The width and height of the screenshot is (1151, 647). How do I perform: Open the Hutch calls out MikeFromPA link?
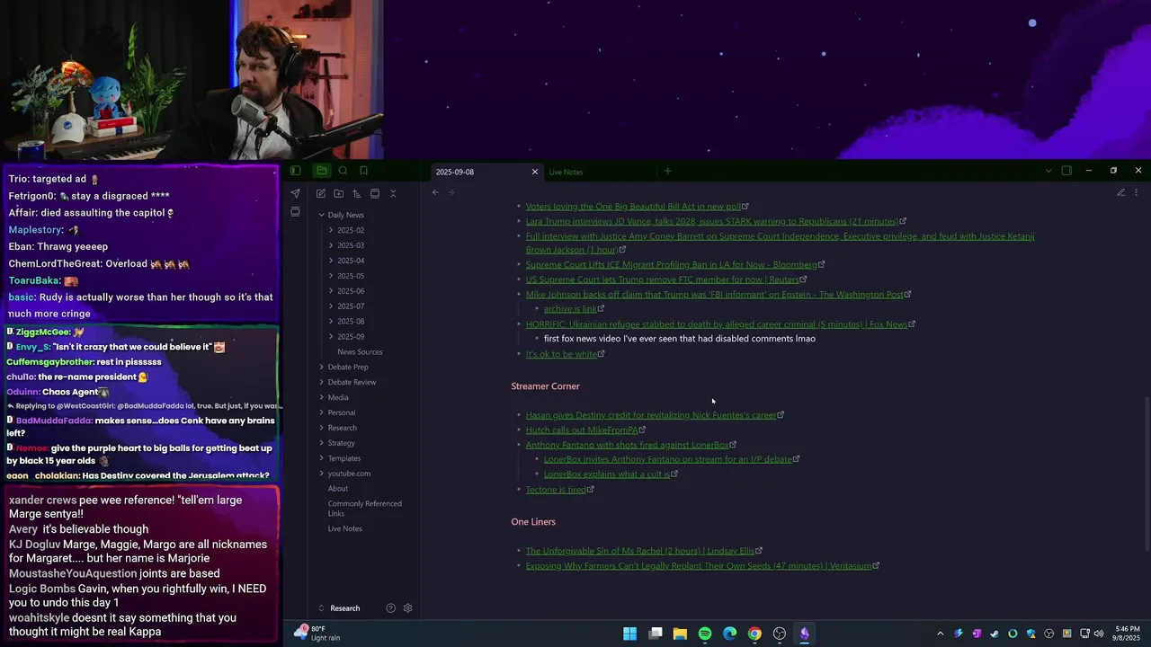click(x=582, y=430)
